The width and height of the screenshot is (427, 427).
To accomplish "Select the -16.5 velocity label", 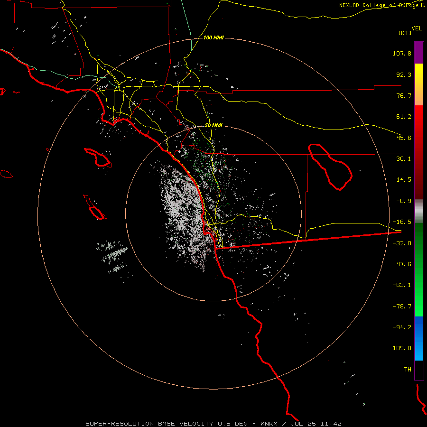I will [x=402, y=222].
